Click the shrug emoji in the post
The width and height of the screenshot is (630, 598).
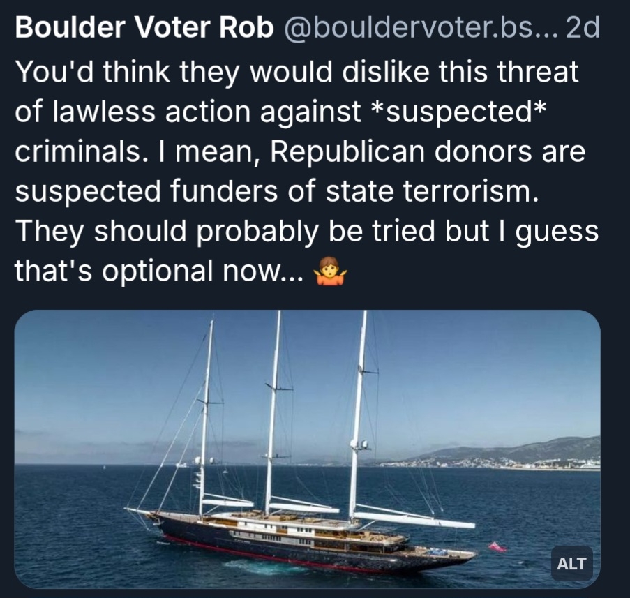tap(330, 272)
